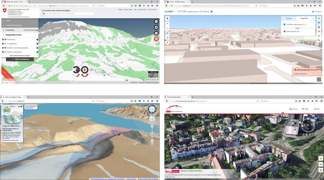Screen dimensions: 324x180
Task: Click ArcGIS search tool icon
Action: click(319, 18)
